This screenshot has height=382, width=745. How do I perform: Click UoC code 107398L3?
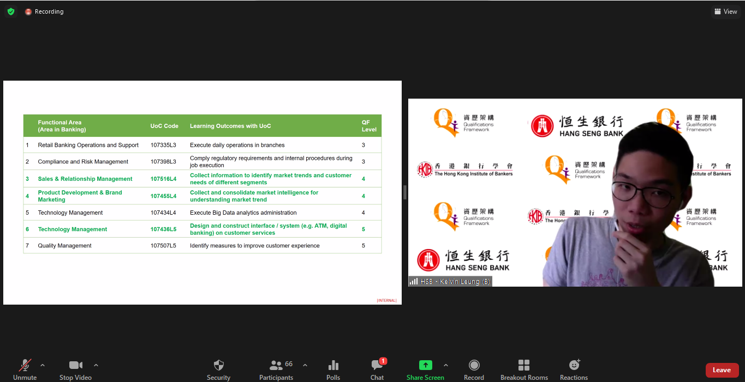click(163, 162)
